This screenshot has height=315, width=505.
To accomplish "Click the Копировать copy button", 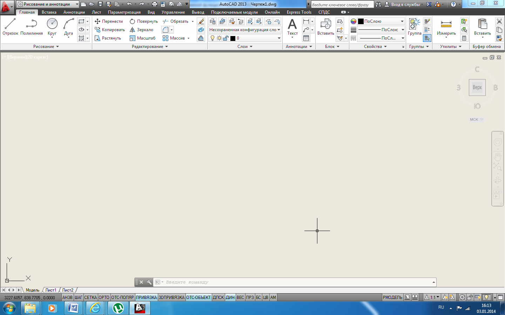I will point(110,30).
